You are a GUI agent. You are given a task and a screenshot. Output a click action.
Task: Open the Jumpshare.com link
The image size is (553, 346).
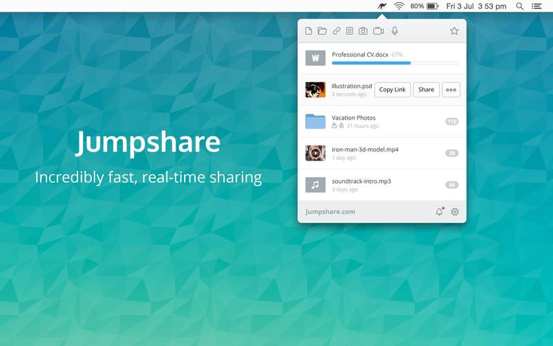pyautogui.click(x=330, y=212)
